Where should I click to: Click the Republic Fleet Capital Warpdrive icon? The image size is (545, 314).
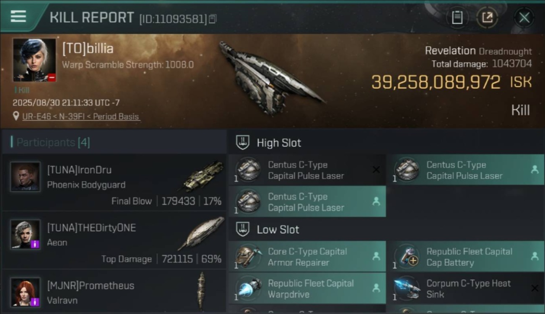pos(249,288)
